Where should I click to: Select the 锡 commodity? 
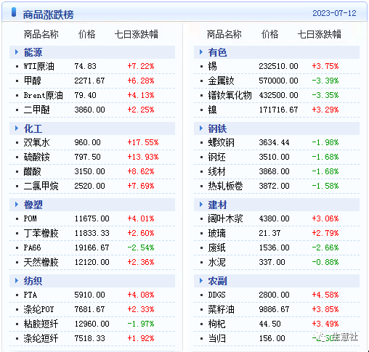click(212, 66)
